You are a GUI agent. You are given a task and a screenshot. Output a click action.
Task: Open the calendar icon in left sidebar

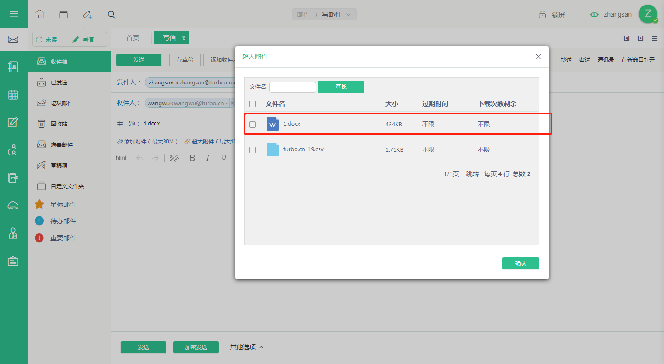point(13,95)
